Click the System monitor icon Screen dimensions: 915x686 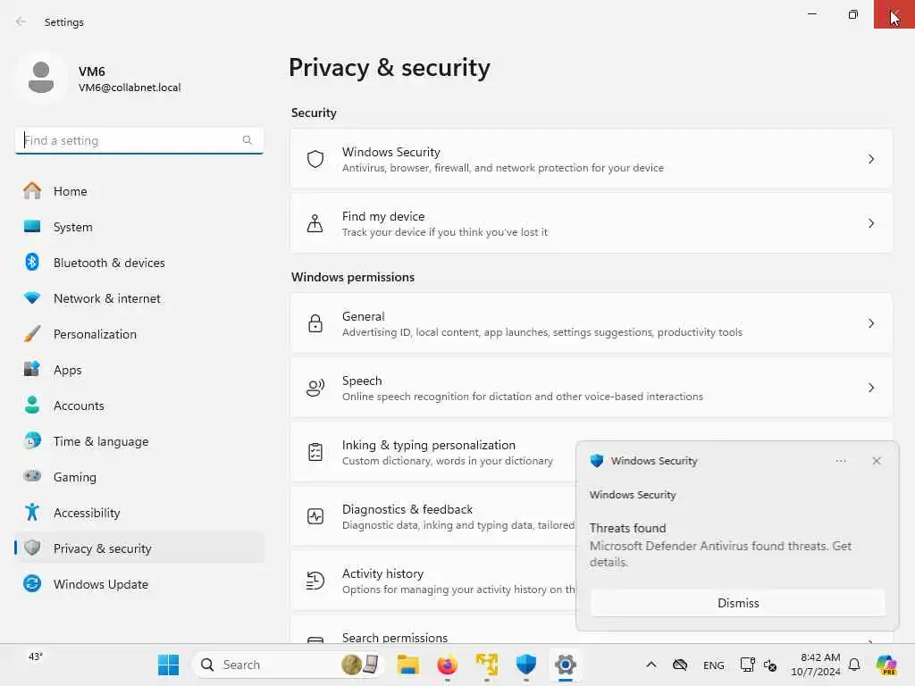click(x=32, y=226)
